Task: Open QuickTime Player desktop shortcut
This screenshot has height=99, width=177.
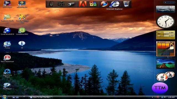Action: point(7,73)
